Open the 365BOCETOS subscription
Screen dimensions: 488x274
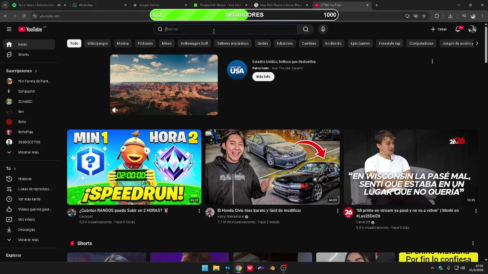pyautogui.click(x=29, y=142)
